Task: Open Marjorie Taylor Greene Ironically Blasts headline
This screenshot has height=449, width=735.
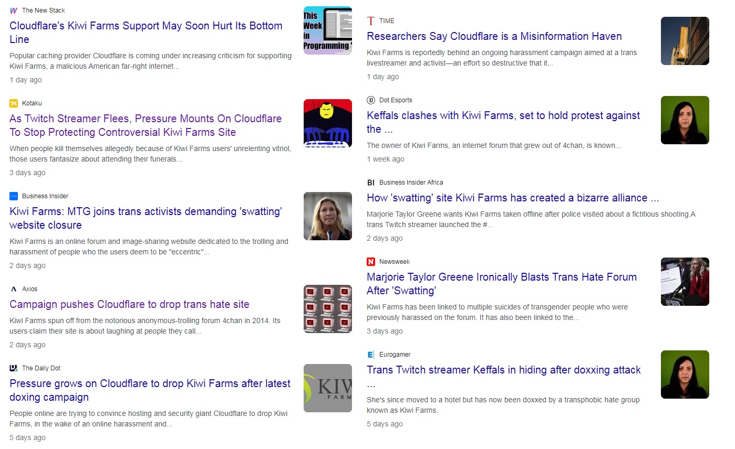Action: pos(502,284)
